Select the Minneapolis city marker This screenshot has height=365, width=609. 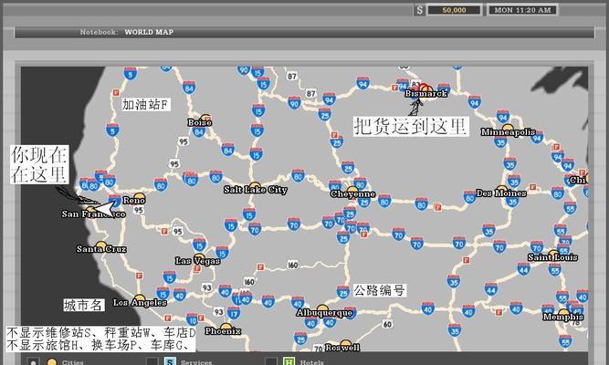tap(508, 130)
